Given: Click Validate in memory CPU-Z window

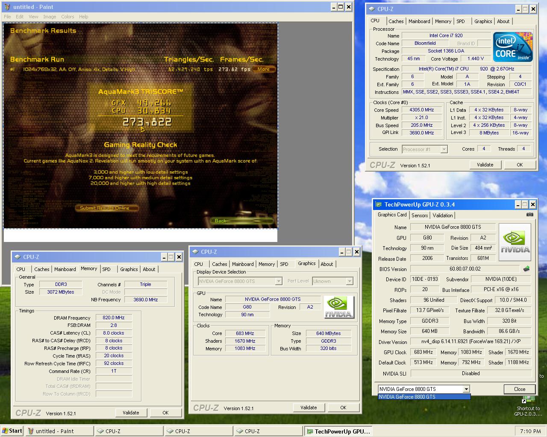Looking at the screenshot, I should (x=131, y=413).
